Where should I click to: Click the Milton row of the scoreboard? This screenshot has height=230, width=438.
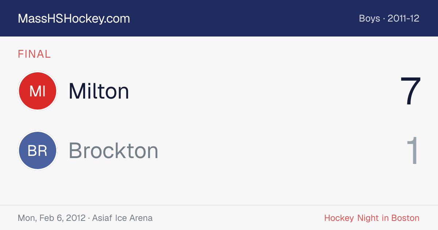point(219,91)
